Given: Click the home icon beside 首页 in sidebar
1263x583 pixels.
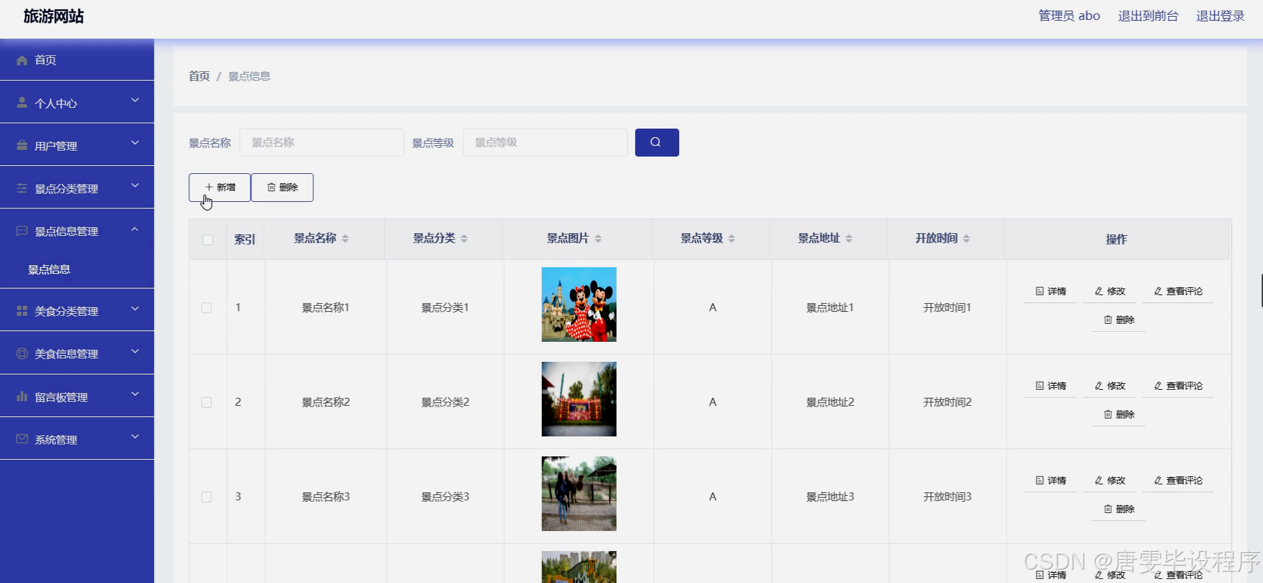Looking at the screenshot, I should click(22, 60).
